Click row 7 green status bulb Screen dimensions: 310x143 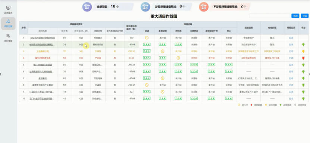click(303, 78)
